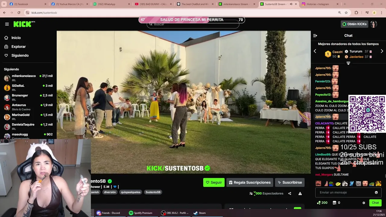
Task: Click the address bar URL kick.com/sustentosb
Action: click(44, 13)
